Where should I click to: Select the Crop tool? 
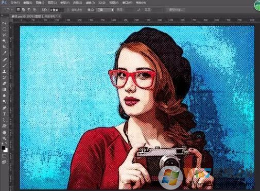(4, 47)
